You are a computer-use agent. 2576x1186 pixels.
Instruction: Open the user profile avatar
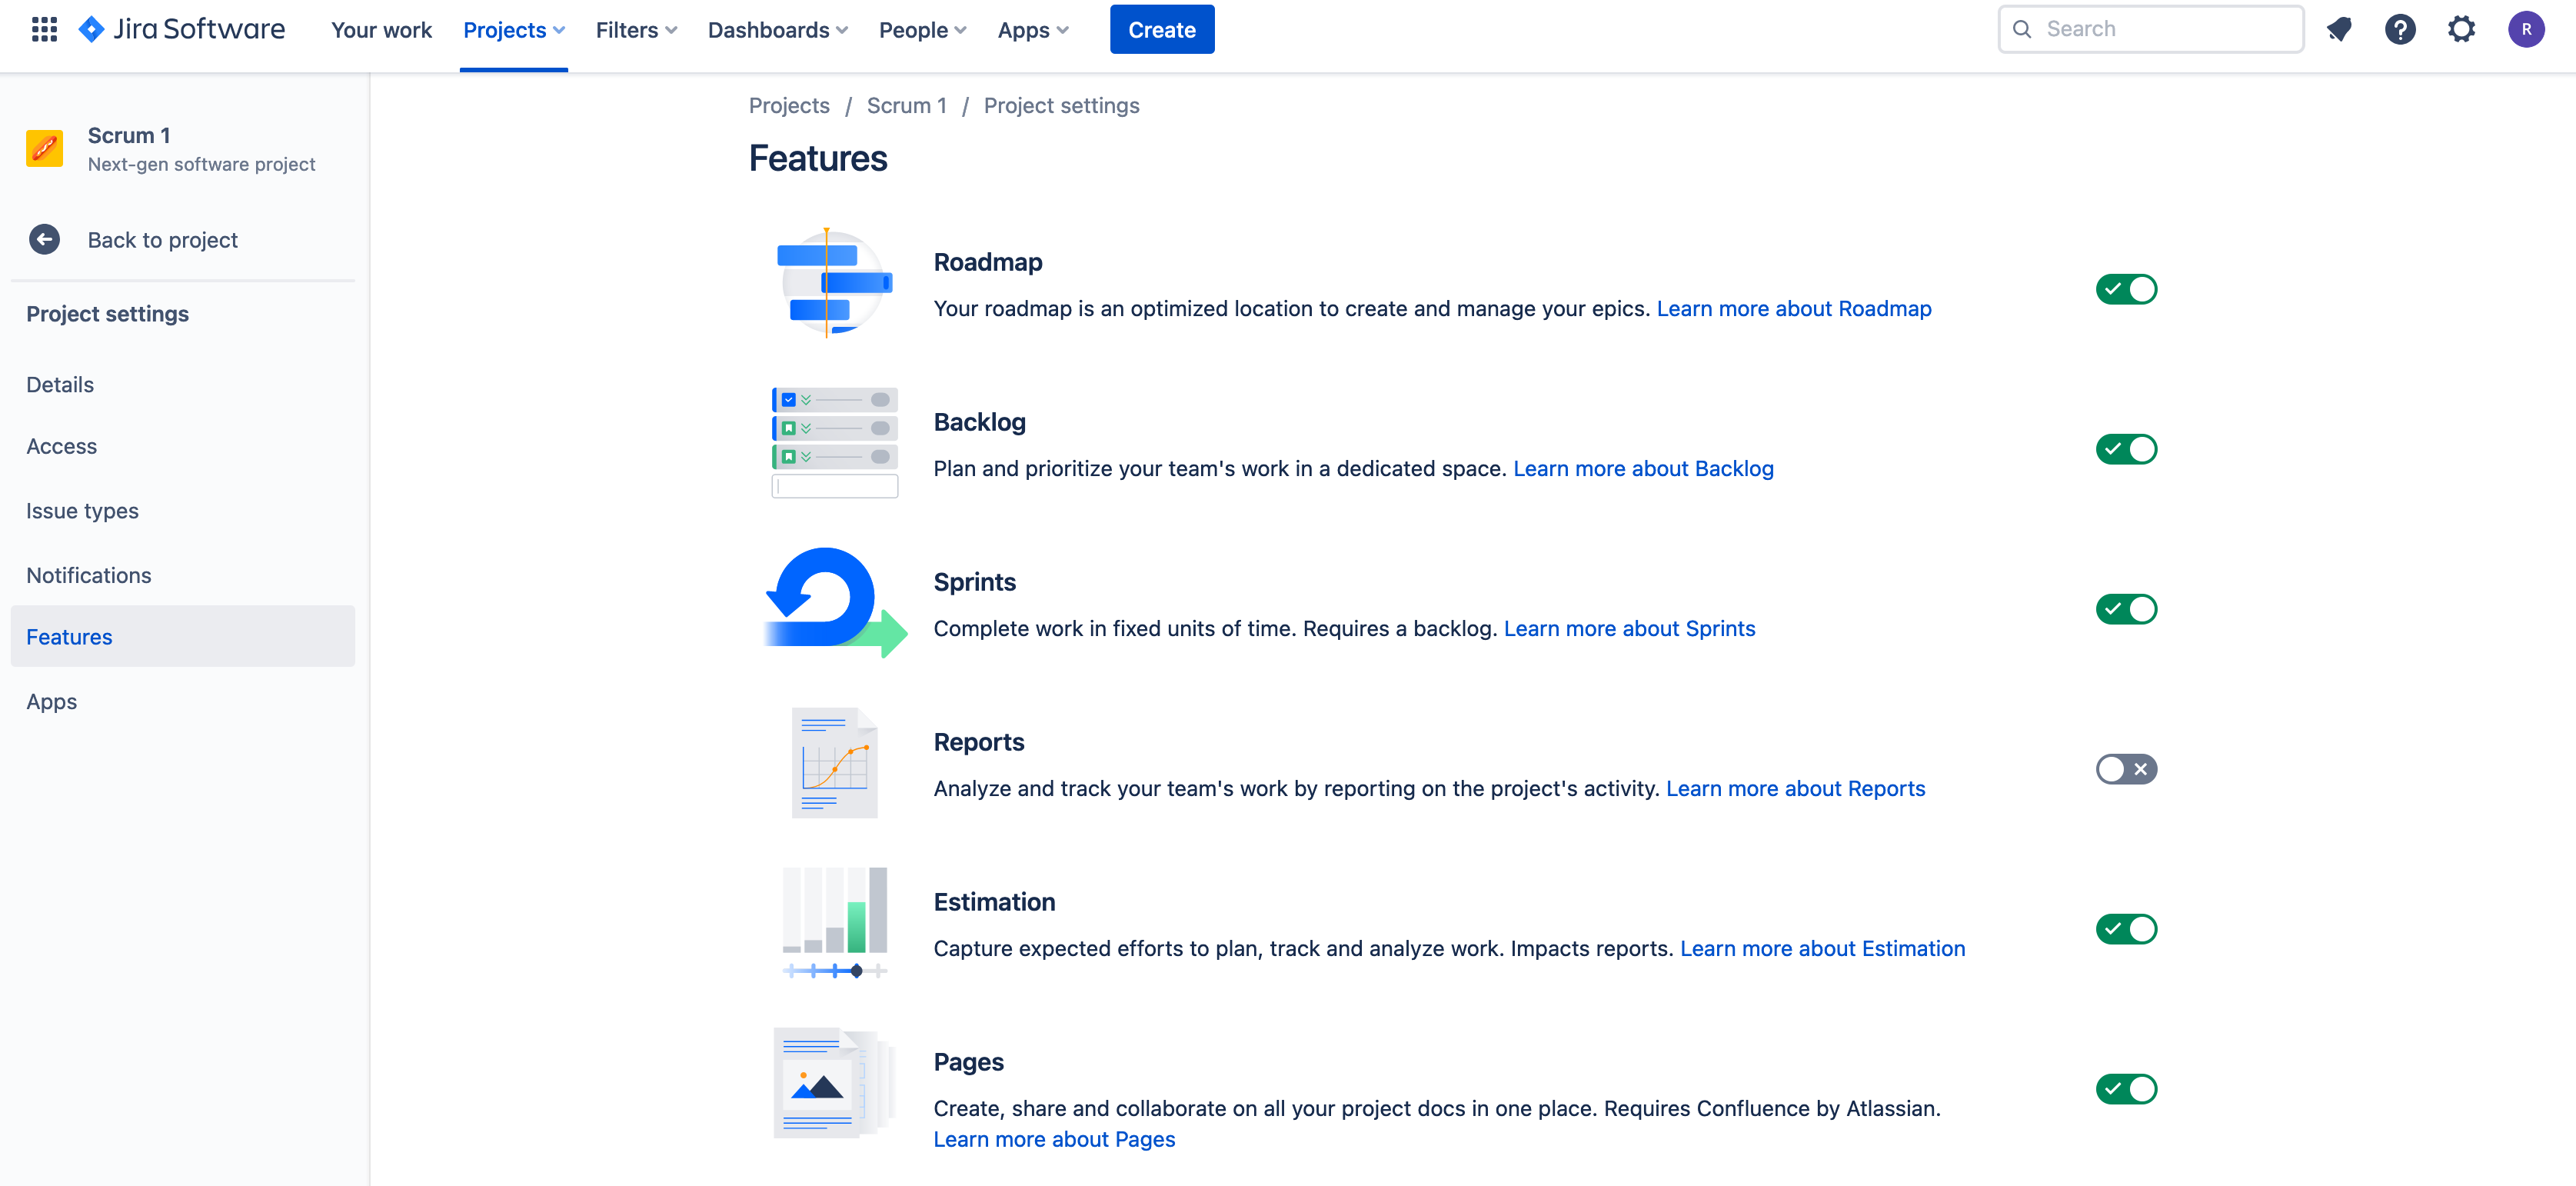[2526, 29]
